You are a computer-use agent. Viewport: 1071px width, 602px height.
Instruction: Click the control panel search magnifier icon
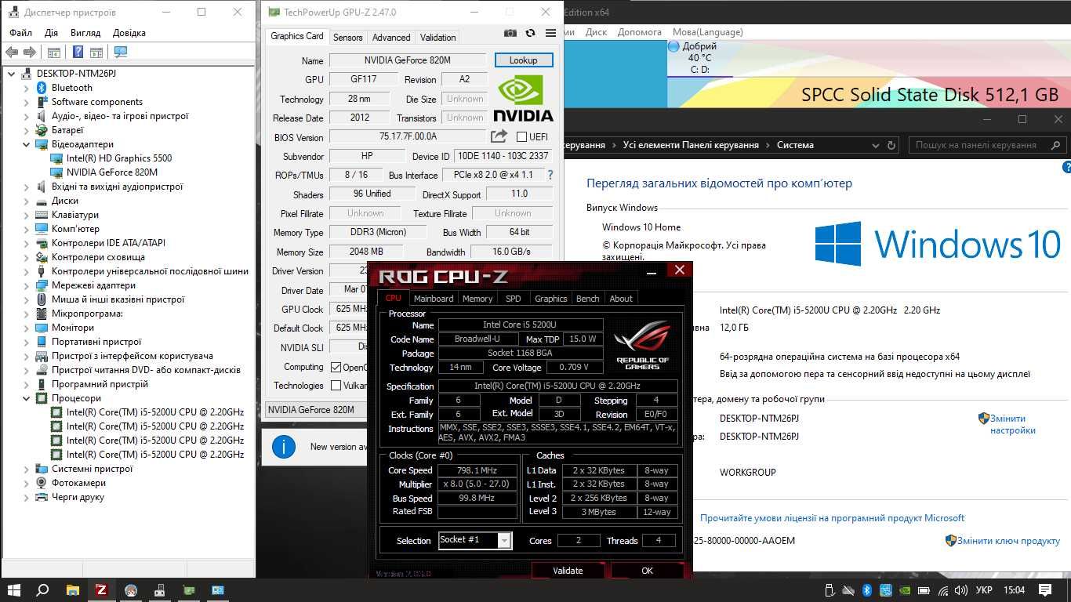click(1056, 145)
